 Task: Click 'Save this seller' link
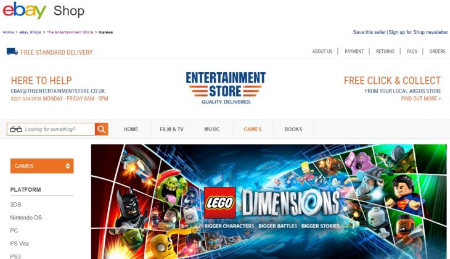[x=369, y=32]
